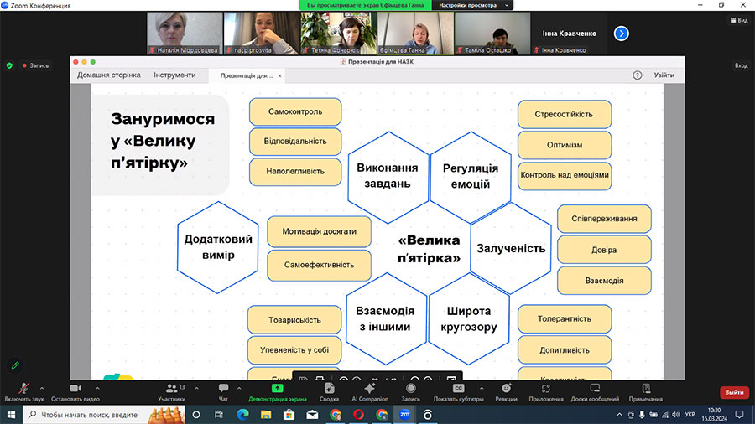Leave meeting with Выйти button
The width and height of the screenshot is (755, 424).
[x=734, y=392]
